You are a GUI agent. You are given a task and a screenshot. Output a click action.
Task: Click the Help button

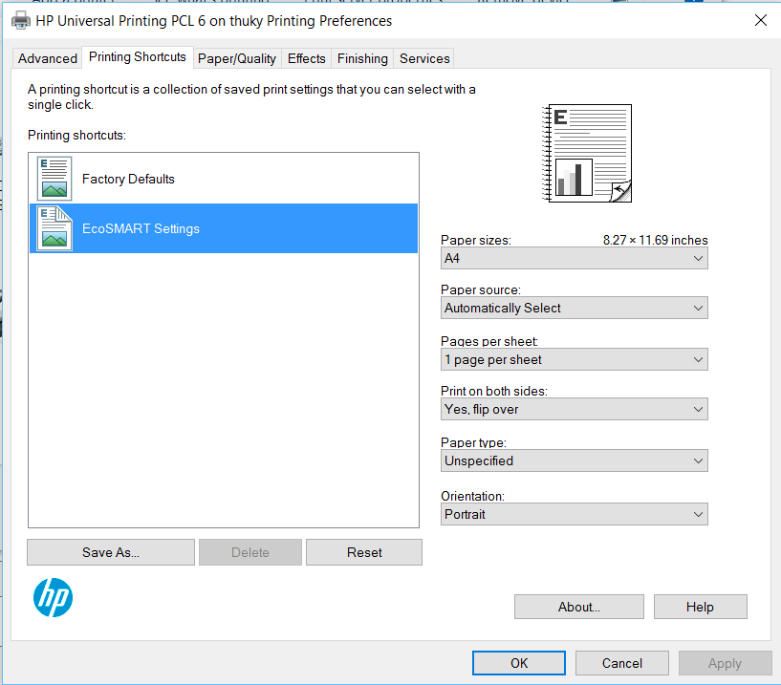(700, 607)
